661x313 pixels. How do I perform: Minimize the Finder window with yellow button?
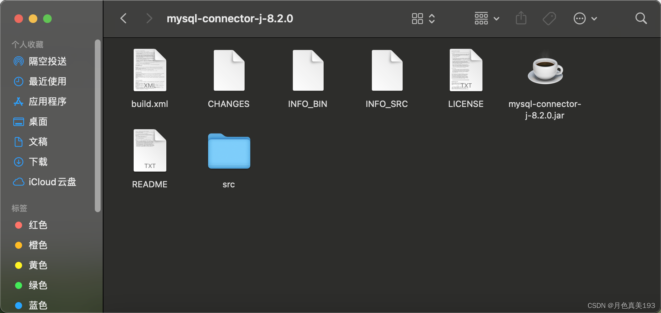(x=33, y=19)
